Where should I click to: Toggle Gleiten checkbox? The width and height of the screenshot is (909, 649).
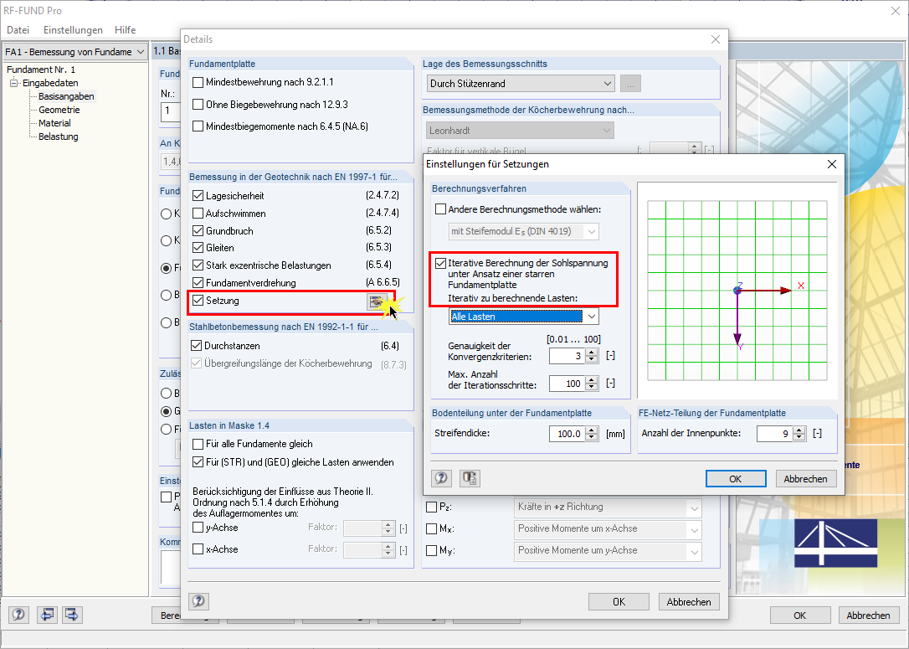(x=198, y=248)
